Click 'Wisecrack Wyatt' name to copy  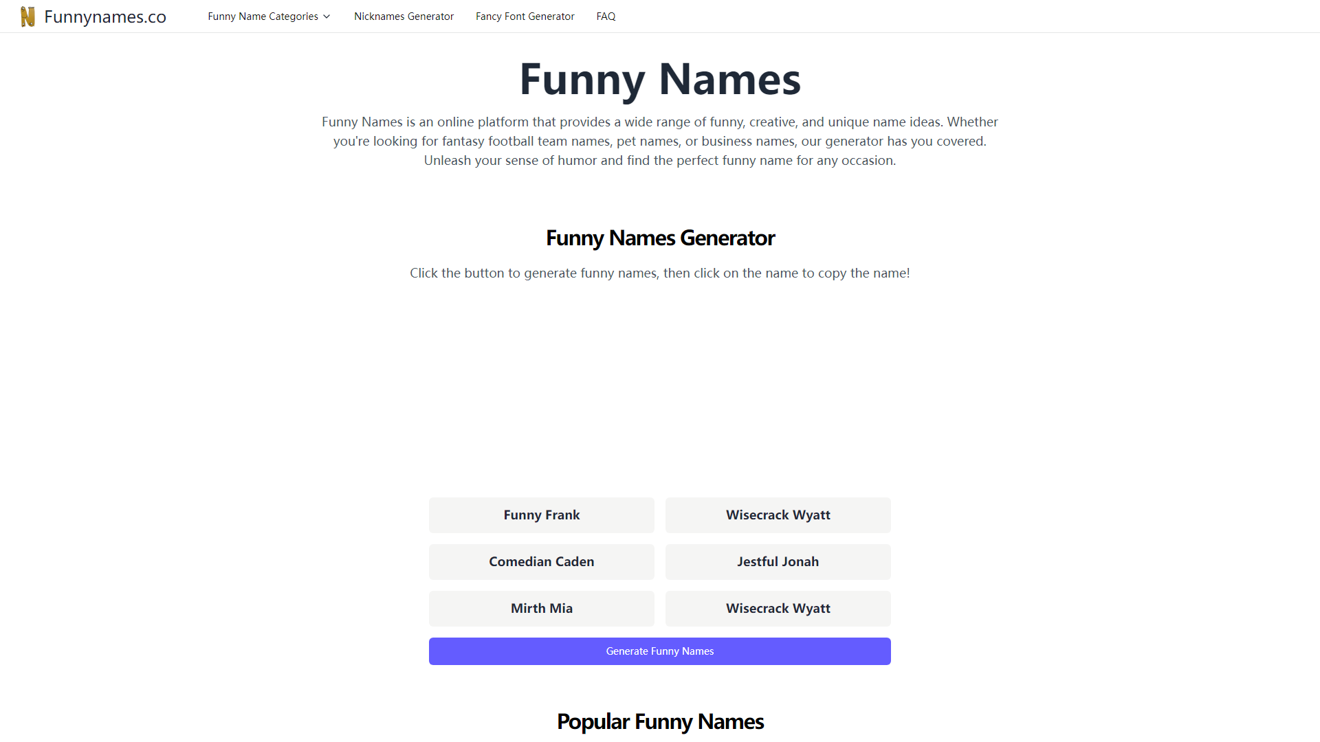(x=778, y=515)
